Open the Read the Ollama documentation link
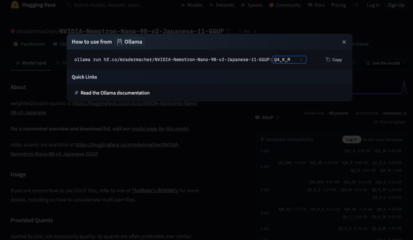The image size is (413, 240). point(115,93)
